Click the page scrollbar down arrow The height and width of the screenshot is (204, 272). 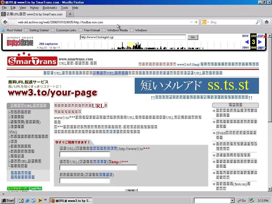270,189
